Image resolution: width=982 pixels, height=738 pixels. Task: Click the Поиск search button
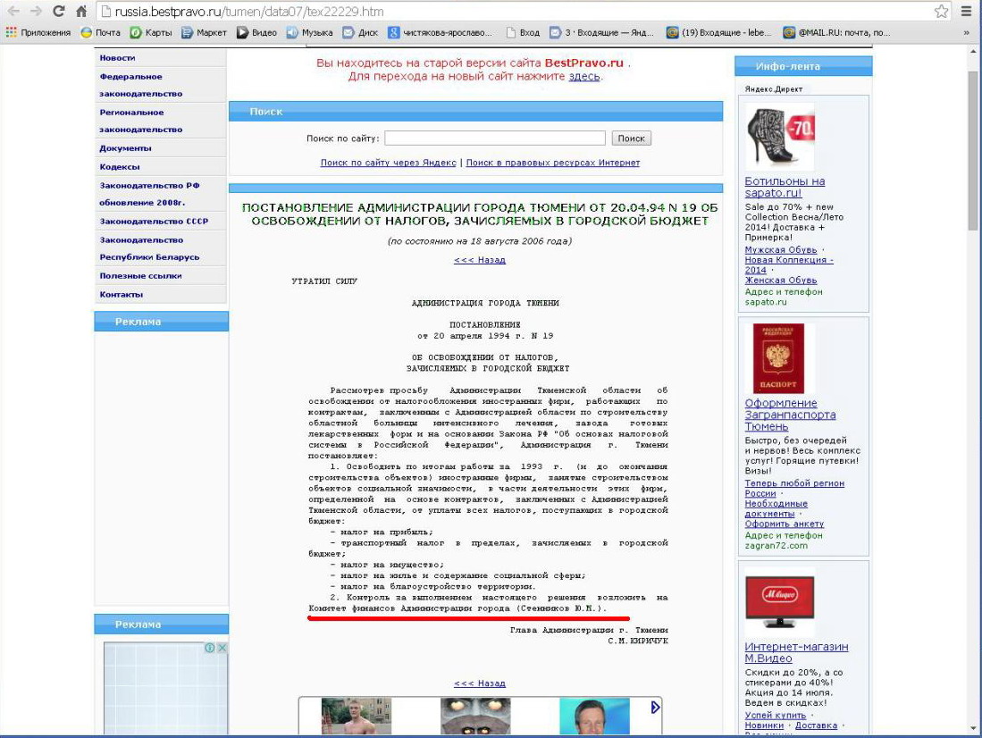tap(631, 138)
